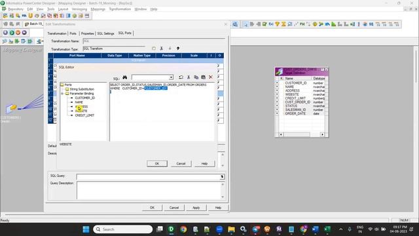This screenshot has height=236, width=419.
Task: Collapse the Parameter Binding tree node
Action: (62, 94)
